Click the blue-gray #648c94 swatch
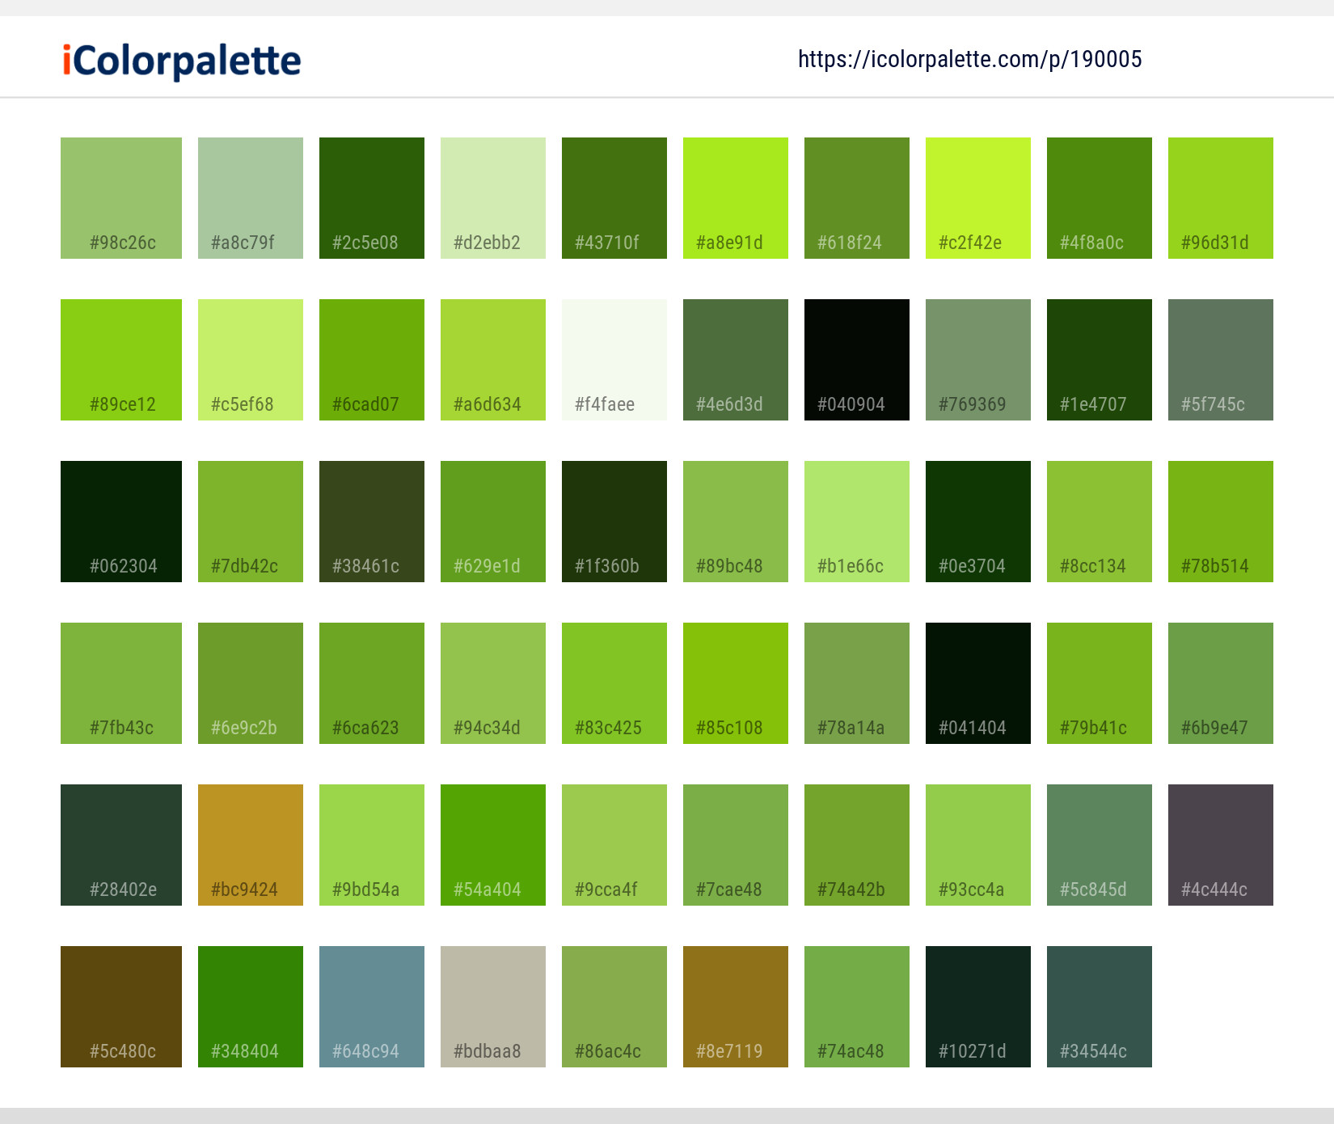This screenshot has height=1124, width=1334. [x=372, y=1007]
